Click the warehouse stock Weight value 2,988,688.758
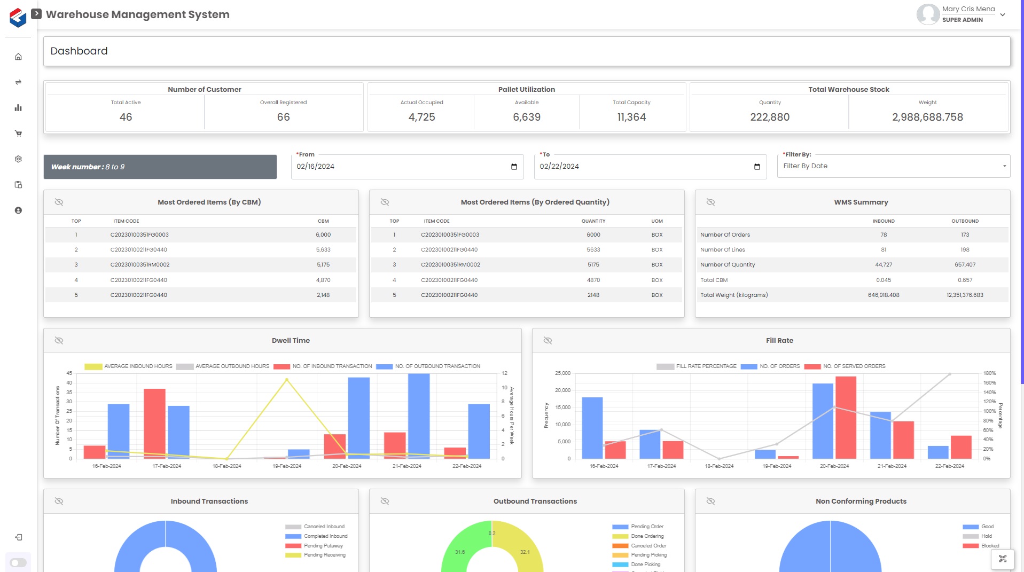The image size is (1024, 572). click(x=927, y=117)
